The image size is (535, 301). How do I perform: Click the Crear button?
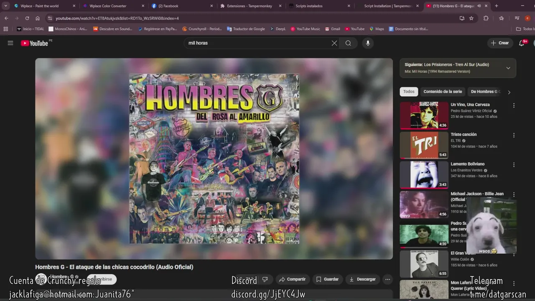pos(500,43)
